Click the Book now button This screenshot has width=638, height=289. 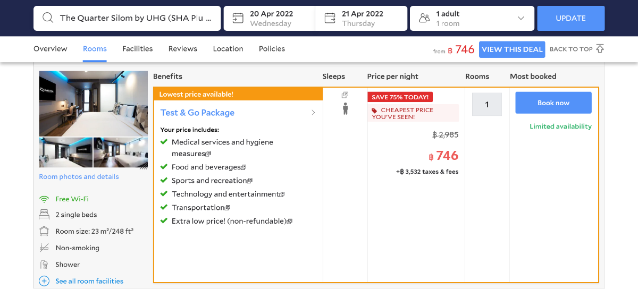[x=553, y=103]
